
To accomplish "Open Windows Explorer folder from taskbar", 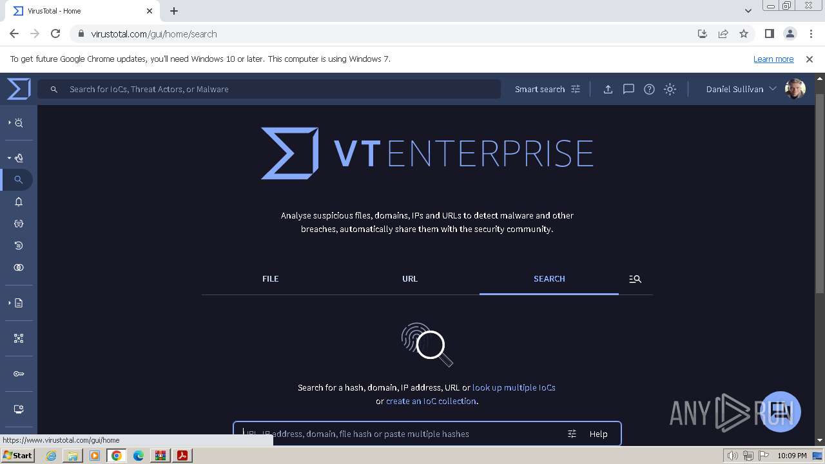I will (x=73, y=455).
